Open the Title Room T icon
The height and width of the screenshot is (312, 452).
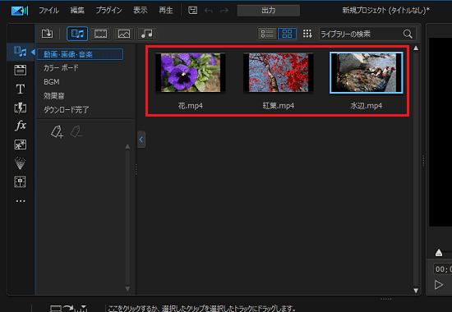(21, 89)
